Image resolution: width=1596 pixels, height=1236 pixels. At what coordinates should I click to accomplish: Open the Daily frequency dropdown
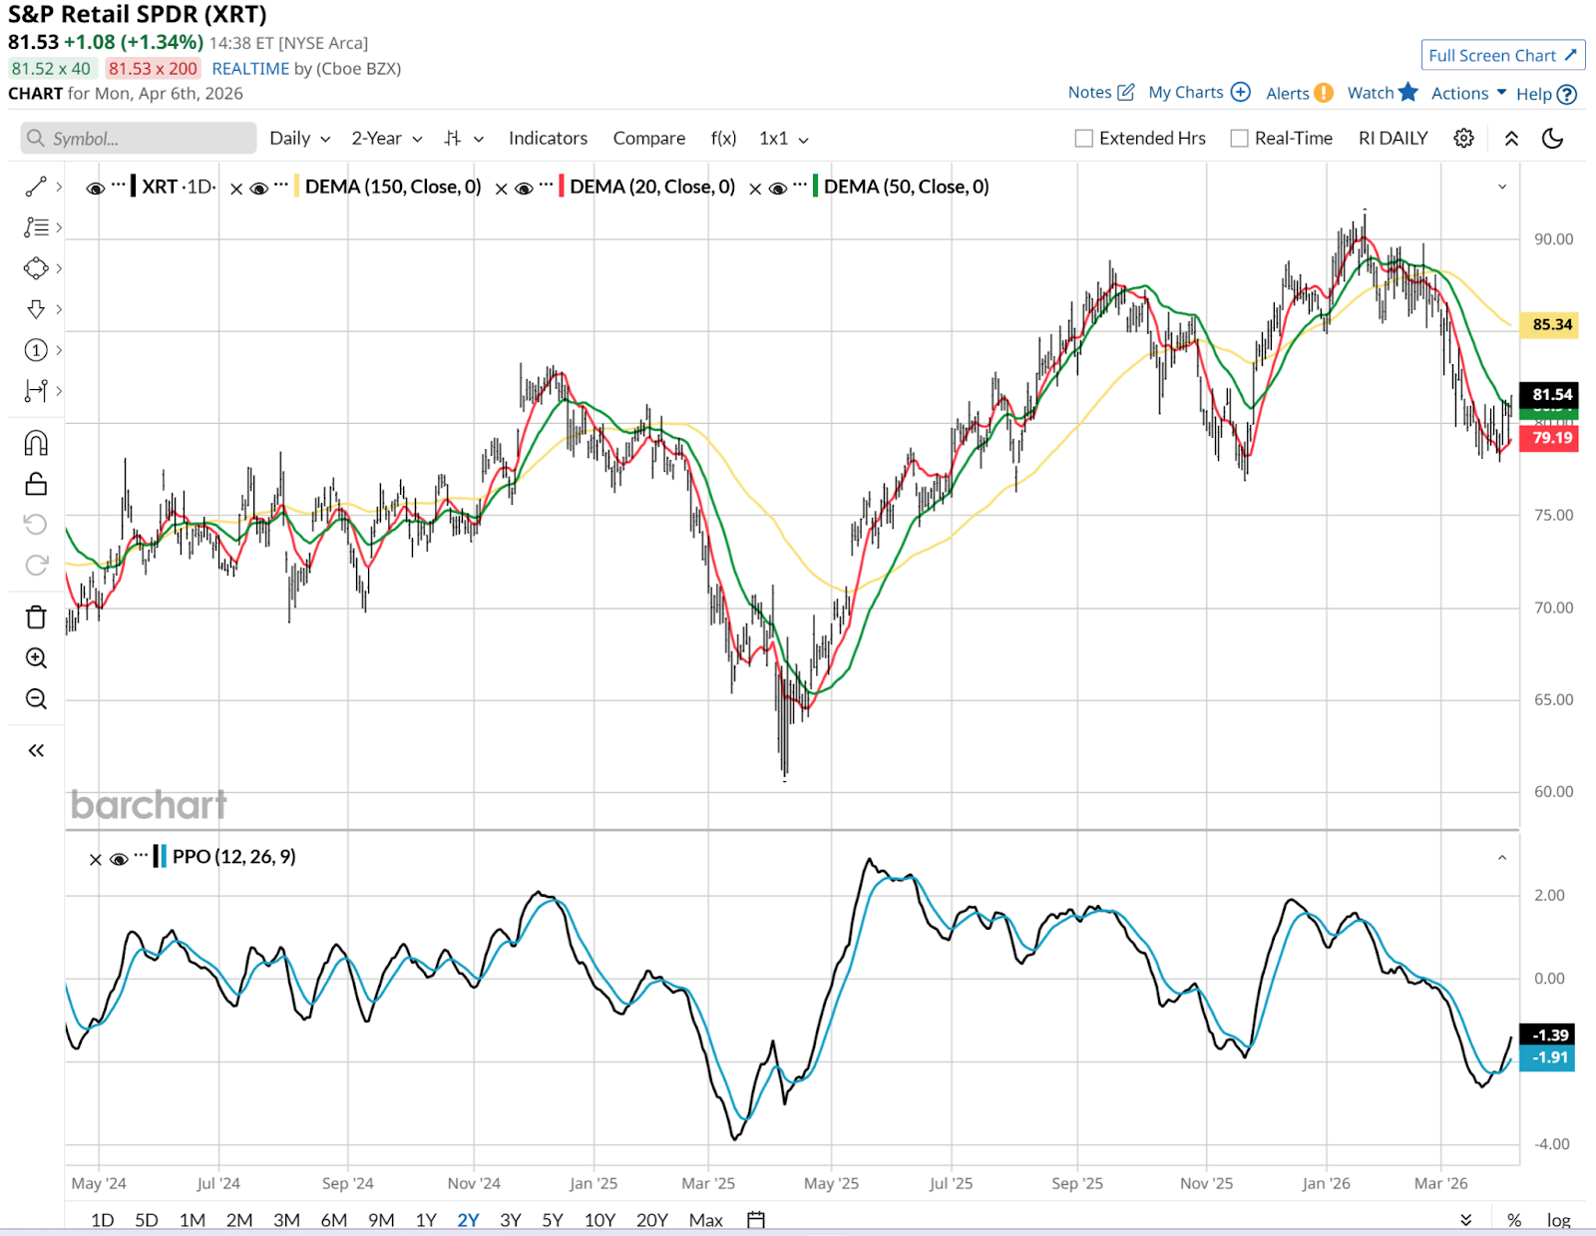pos(299,139)
